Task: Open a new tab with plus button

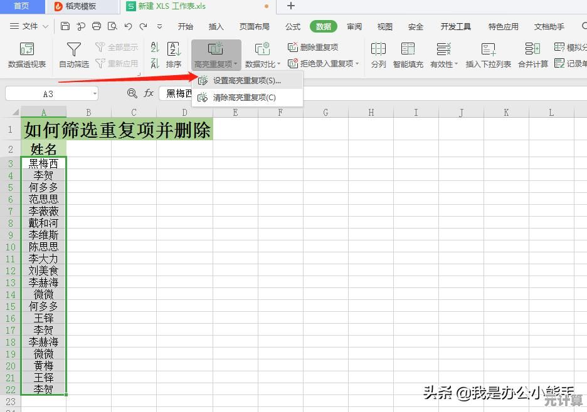Action: [x=291, y=6]
